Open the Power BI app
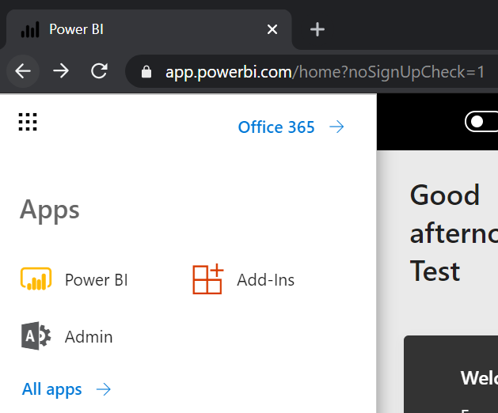The image size is (498, 413). [74, 279]
